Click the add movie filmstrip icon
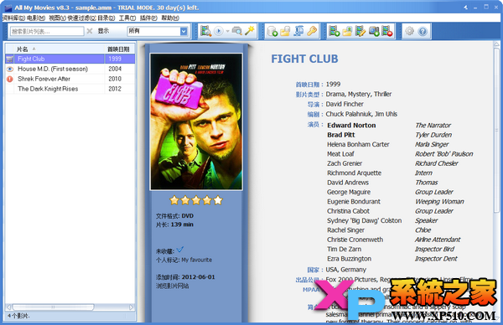Viewport: 503px width, 325px height. (x=334, y=31)
